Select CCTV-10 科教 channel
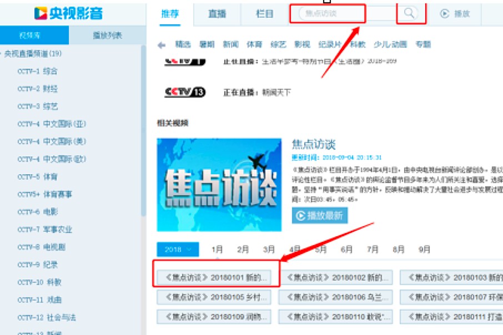Screen dimensions: 503x335 39,282
